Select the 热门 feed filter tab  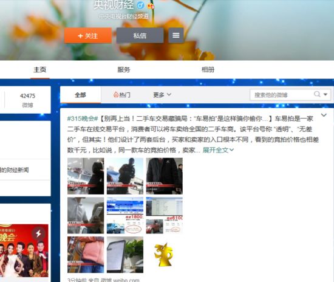[x=122, y=95]
